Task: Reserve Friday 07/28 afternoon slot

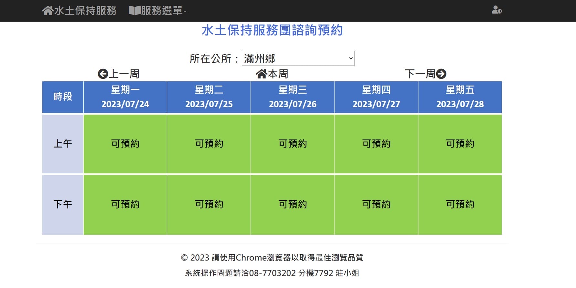Action: coord(460,204)
